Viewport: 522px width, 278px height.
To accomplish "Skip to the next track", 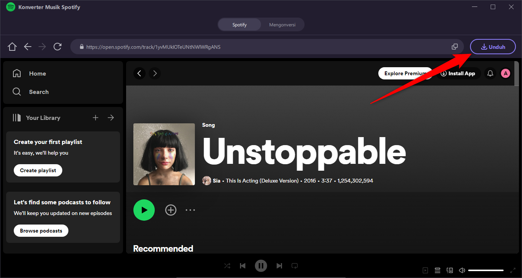I will coord(279,266).
